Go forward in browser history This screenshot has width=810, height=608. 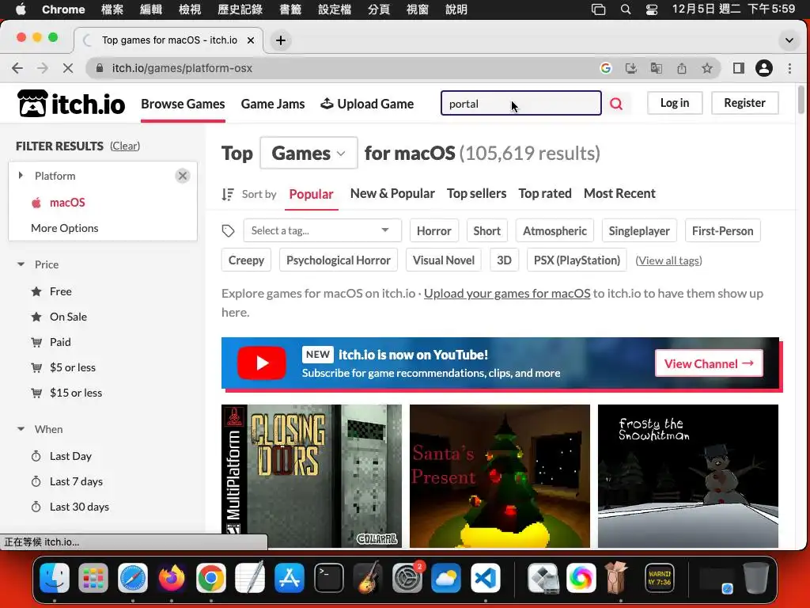click(43, 68)
